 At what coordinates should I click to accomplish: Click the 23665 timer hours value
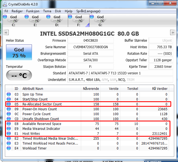tap(161, 66)
